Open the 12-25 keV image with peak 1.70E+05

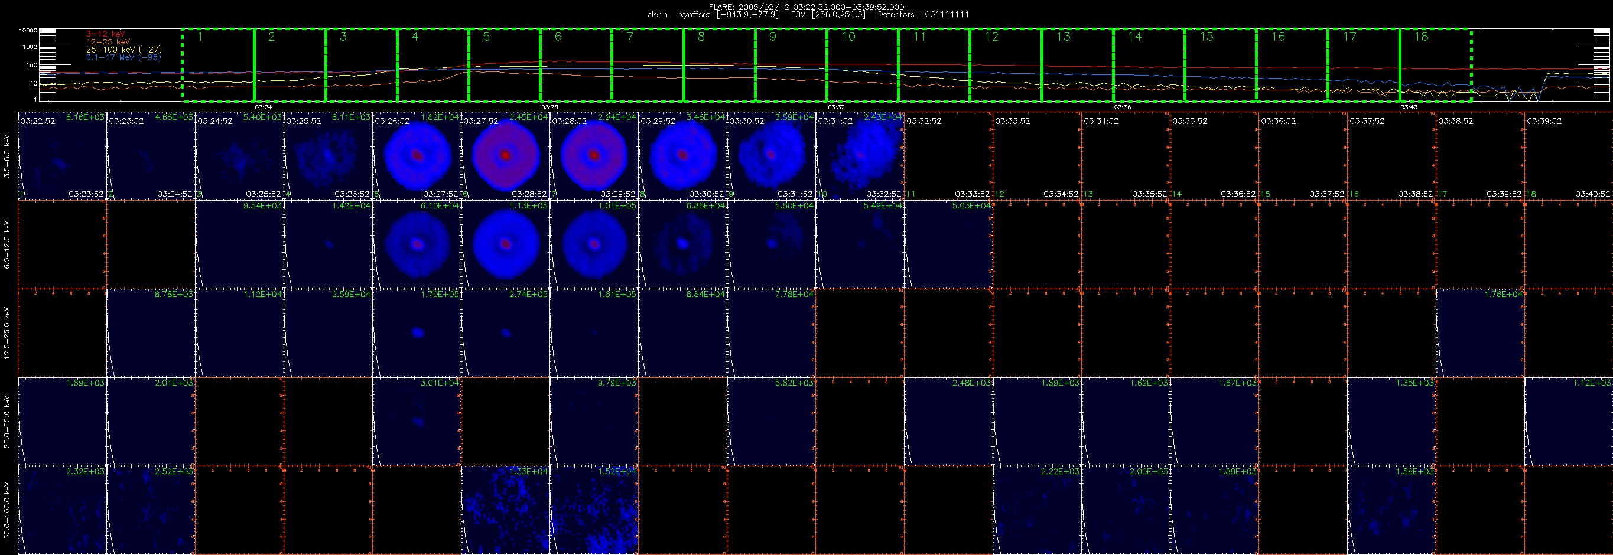417,333
